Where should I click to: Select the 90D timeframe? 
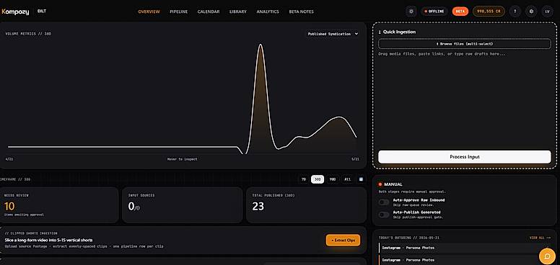(x=333, y=179)
